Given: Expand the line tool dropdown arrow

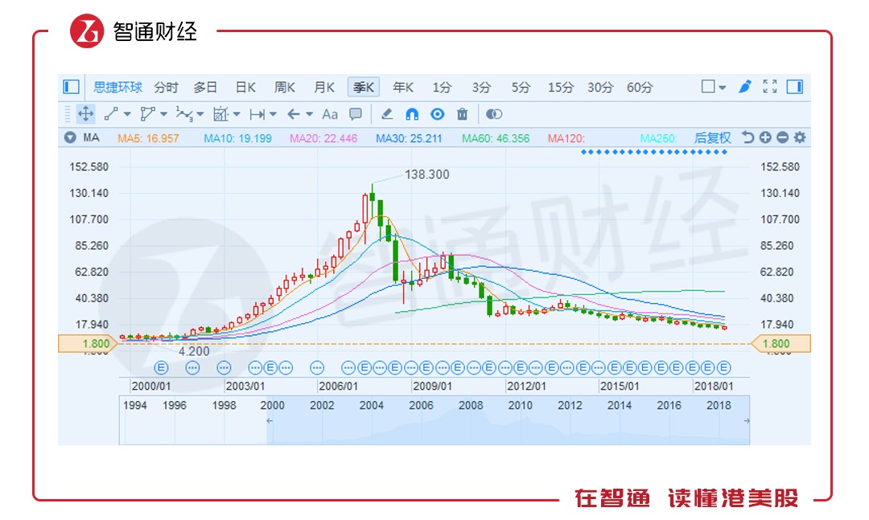Looking at the screenshot, I should (x=127, y=115).
